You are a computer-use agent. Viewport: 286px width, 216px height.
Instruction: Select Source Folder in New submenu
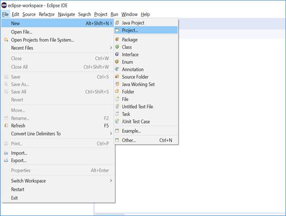[146, 77]
